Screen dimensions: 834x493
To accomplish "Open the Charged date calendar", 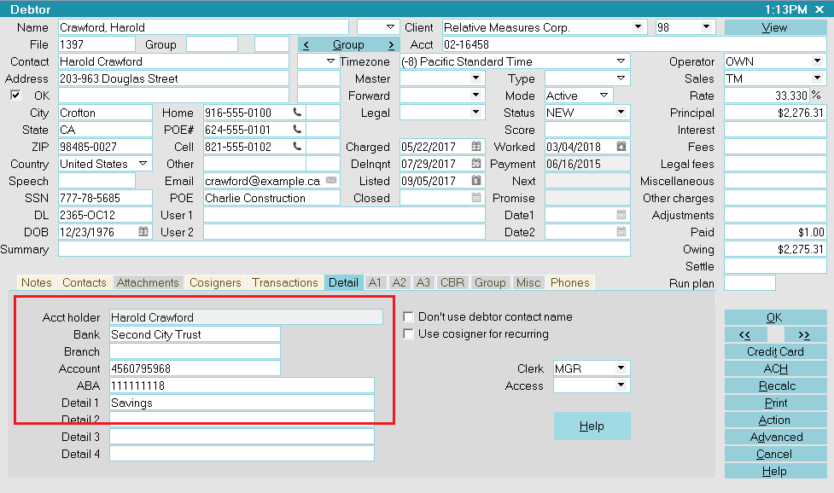I will pyautogui.click(x=476, y=147).
